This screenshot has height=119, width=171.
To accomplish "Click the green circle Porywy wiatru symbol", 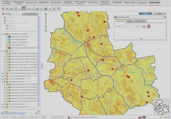I will tap(10, 42).
